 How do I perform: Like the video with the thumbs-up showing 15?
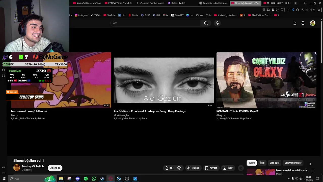pos(169,168)
